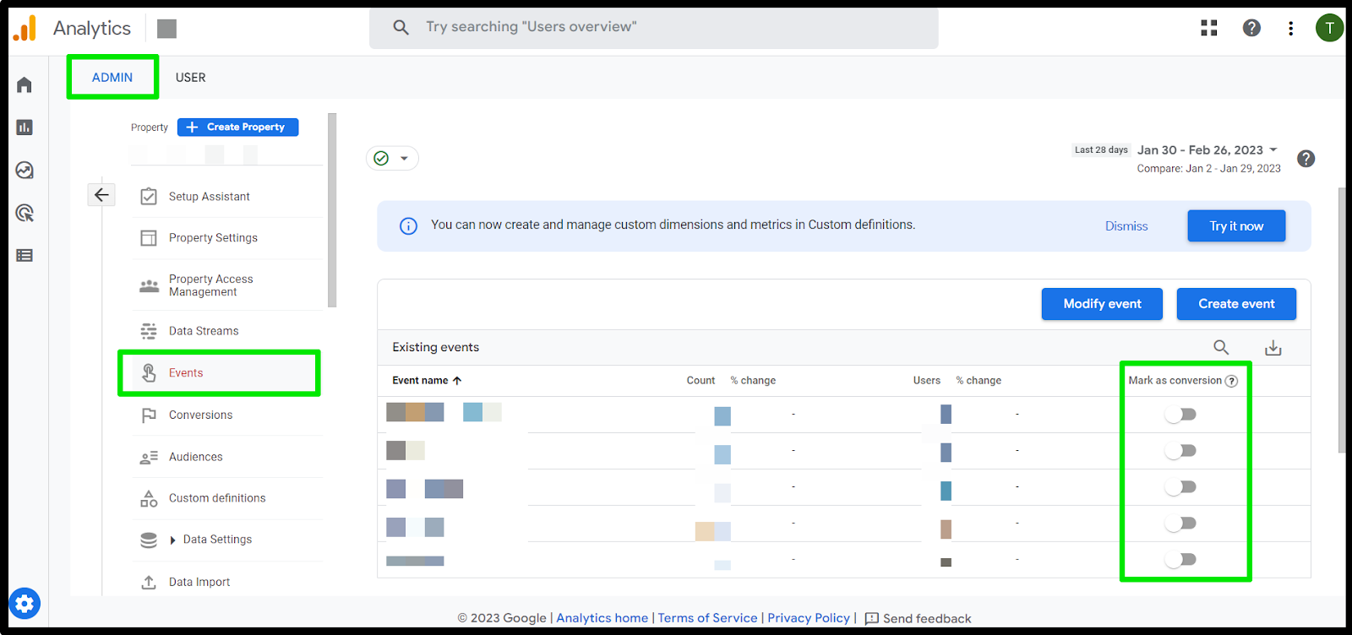Dismiss the custom definitions banner

coord(1126,226)
